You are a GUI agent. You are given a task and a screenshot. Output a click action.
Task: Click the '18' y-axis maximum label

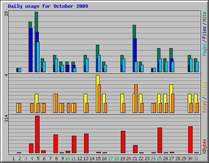6,13
